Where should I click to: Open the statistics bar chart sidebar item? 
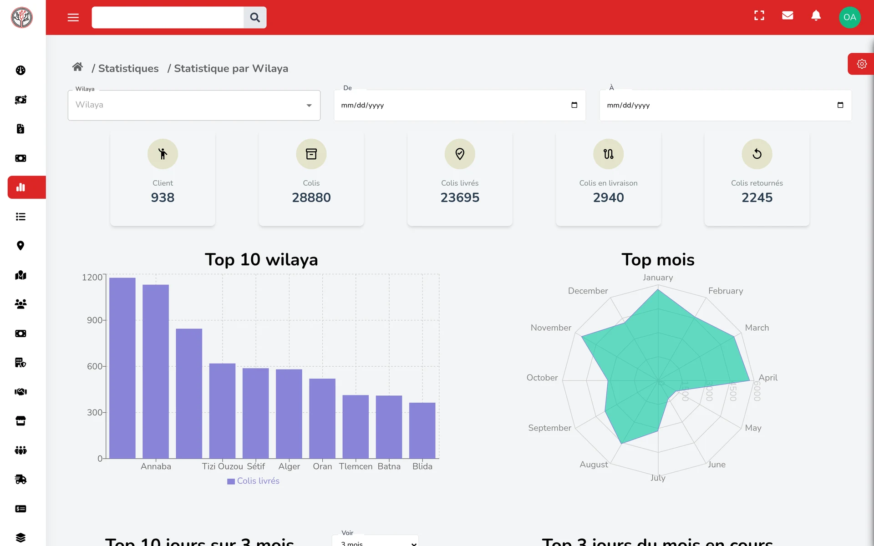(x=26, y=187)
